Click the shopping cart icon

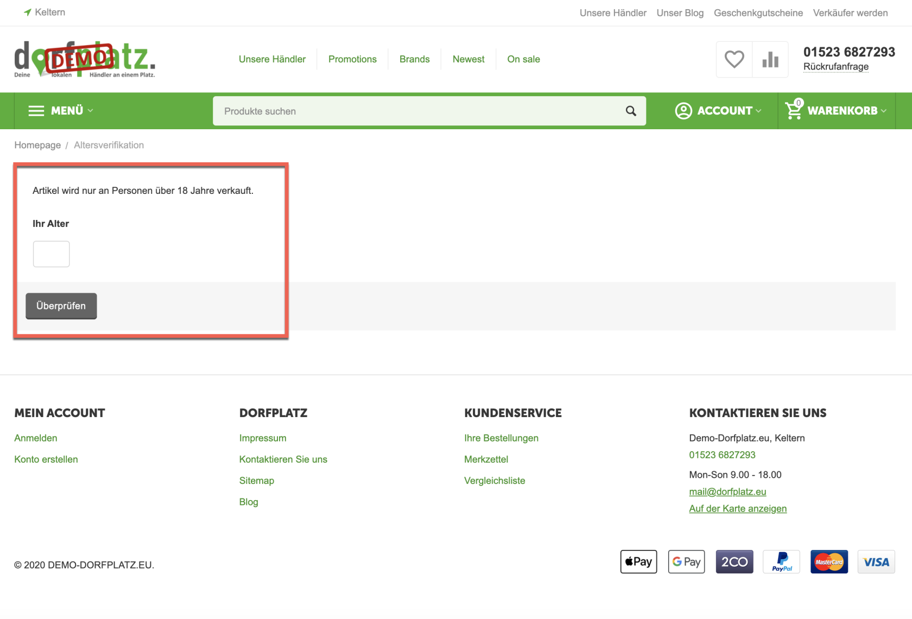[794, 109]
